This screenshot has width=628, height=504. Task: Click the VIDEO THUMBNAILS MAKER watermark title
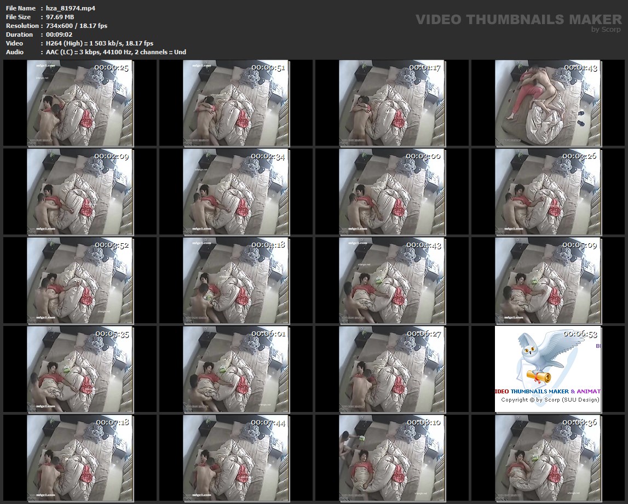518,20
